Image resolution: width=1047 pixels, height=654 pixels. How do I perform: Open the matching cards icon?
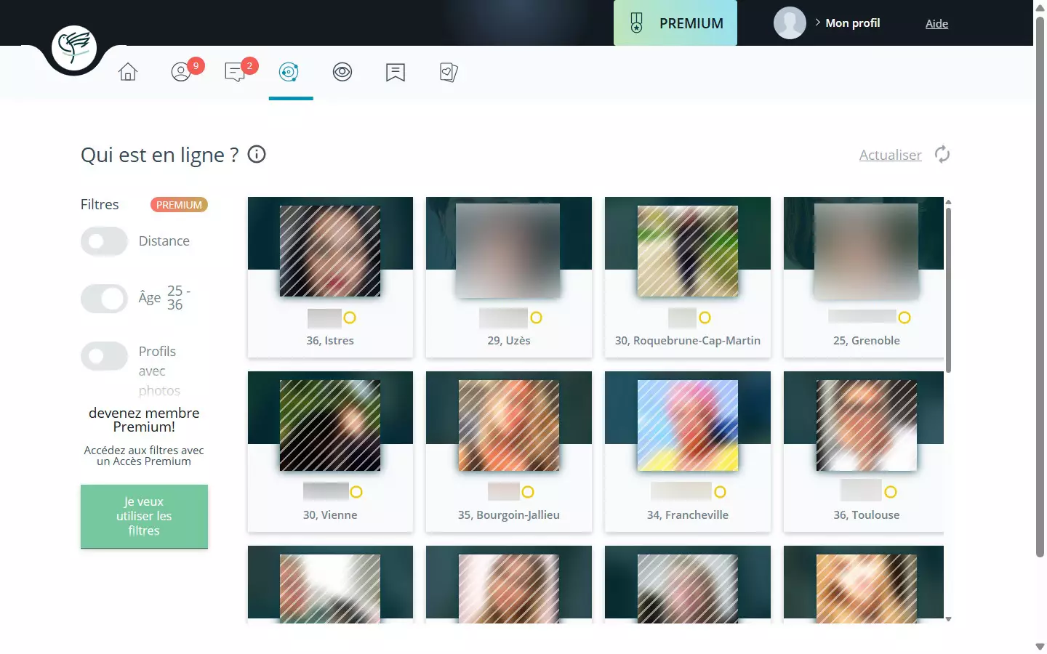click(448, 72)
